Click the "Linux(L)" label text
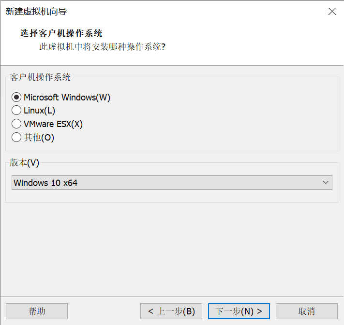 [x=39, y=111]
